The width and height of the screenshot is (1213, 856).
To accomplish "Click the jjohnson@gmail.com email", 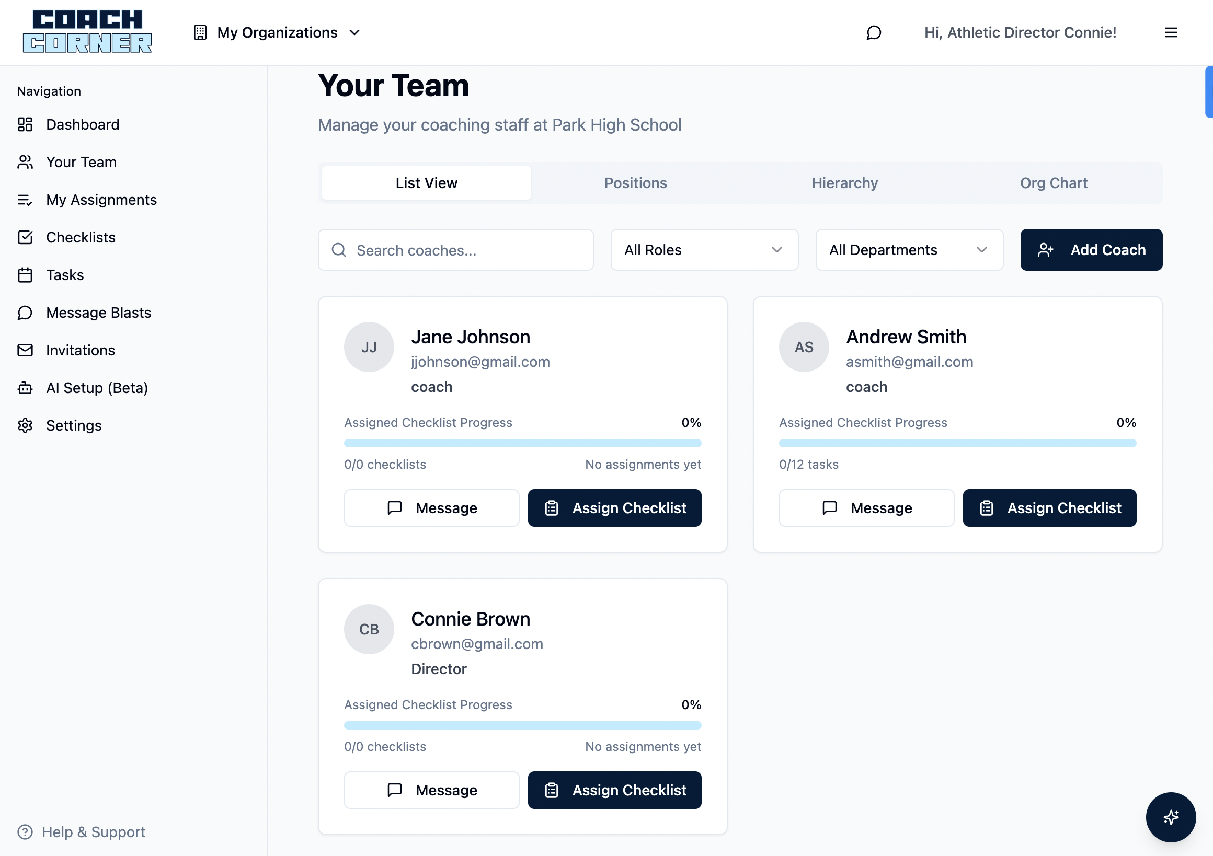I will [x=480, y=362].
